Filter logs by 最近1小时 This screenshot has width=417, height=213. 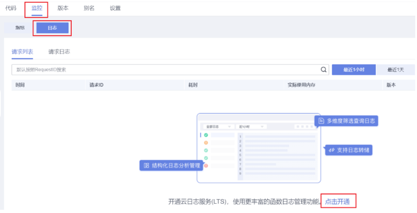point(354,70)
